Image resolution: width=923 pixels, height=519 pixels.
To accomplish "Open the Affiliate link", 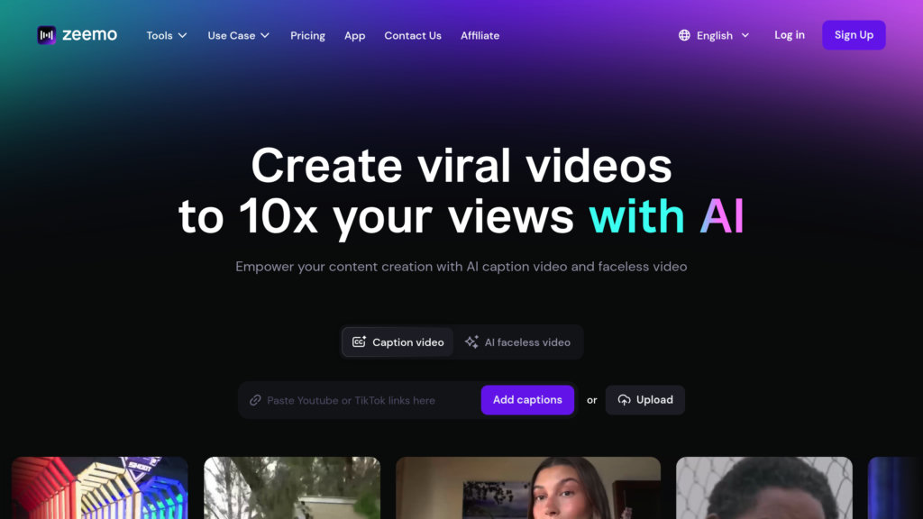I will pyautogui.click(x=480, y=35).
